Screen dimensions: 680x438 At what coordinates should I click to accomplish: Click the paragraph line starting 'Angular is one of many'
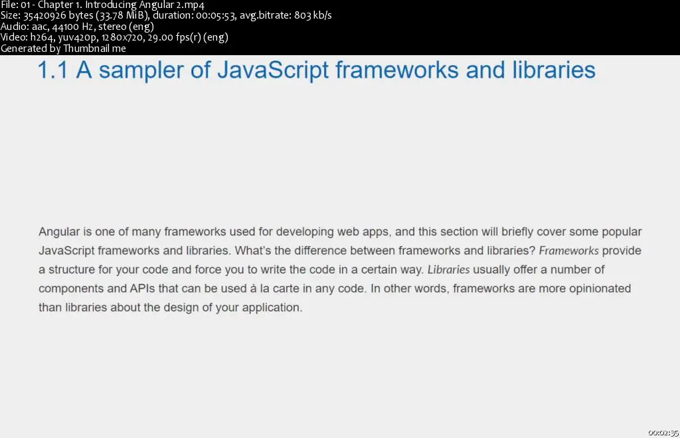(340, 231)
